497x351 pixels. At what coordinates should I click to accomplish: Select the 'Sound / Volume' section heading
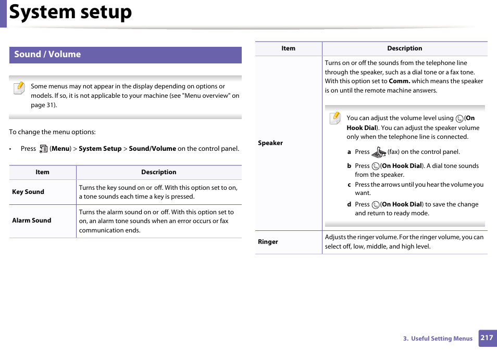tap(126, 55)
